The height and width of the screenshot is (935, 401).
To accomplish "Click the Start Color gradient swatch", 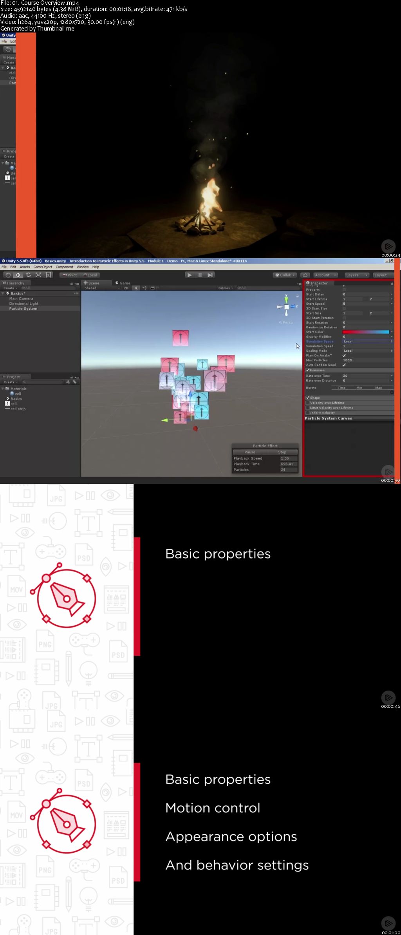I will click(x=366, y=332).
